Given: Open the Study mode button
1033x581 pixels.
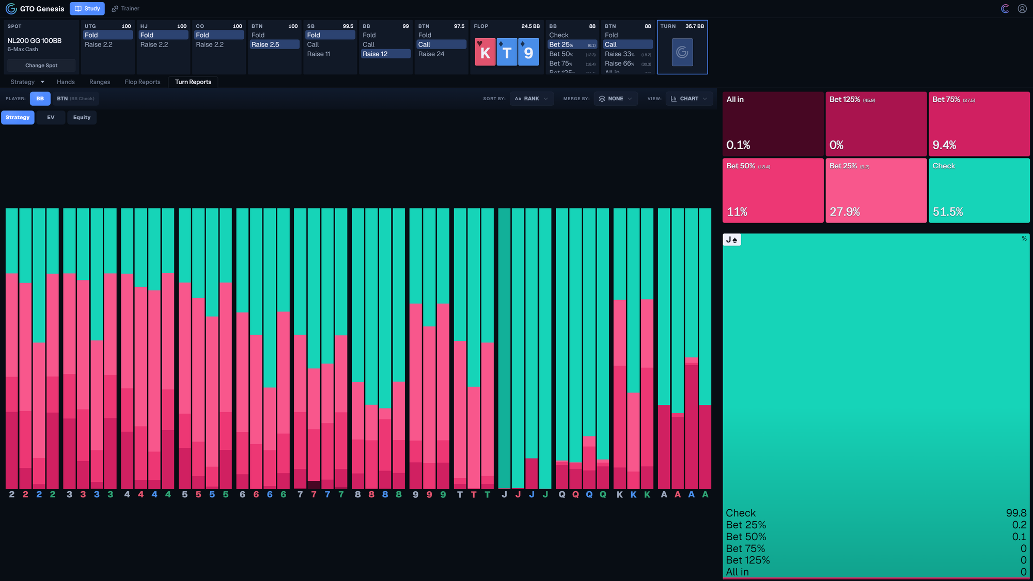Looking at the screenshot, I should 87,9.
